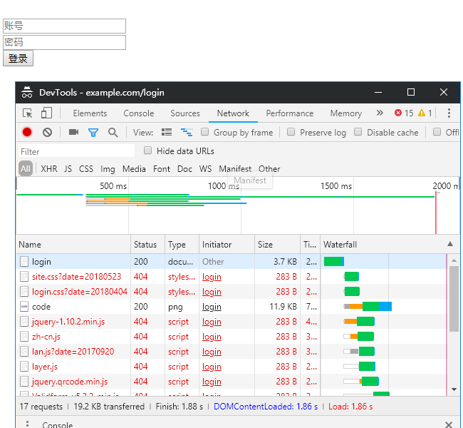Enable Group by frame checkbox
The height and width of the screenshot is (428, 463).
(204, 132)
